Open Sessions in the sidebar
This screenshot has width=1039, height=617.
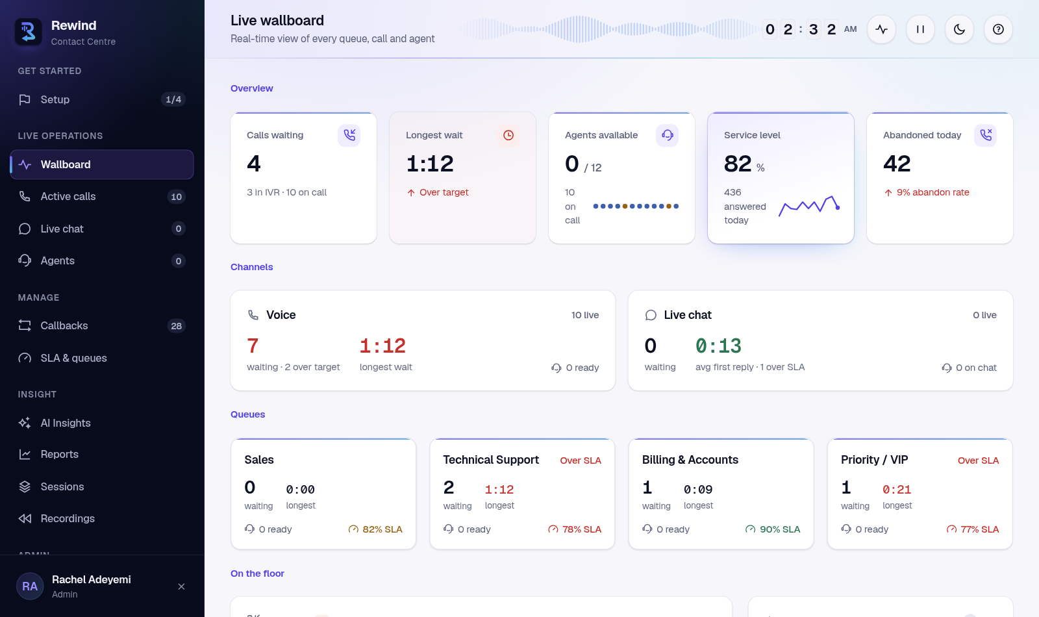coord(102,486)
